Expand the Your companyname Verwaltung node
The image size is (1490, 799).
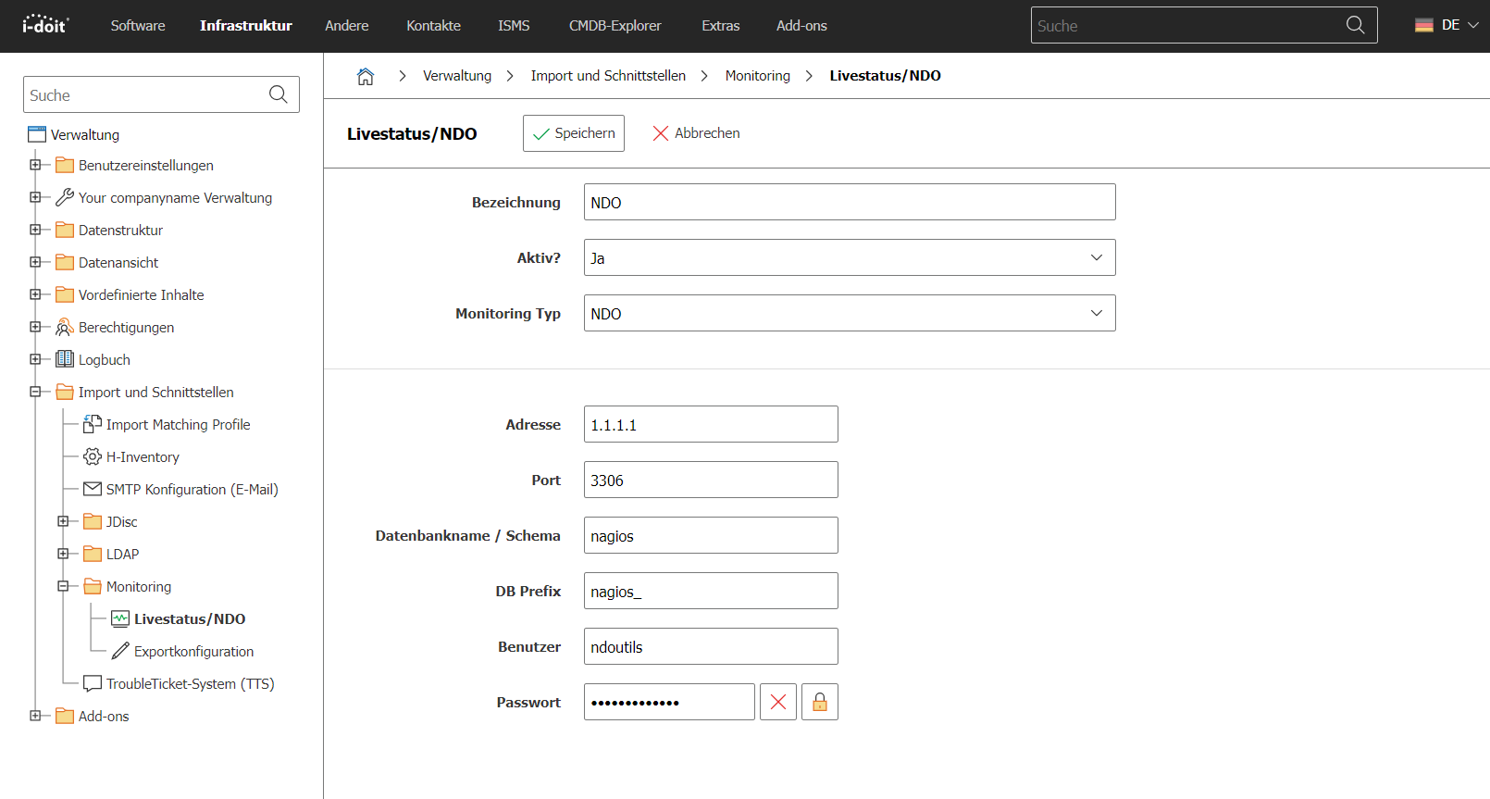point(35,197)
